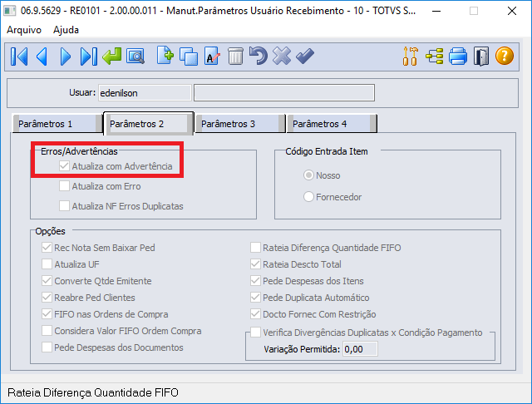
Task: Click the green go-to record arrow icon
Action: (x=112, y=56)
